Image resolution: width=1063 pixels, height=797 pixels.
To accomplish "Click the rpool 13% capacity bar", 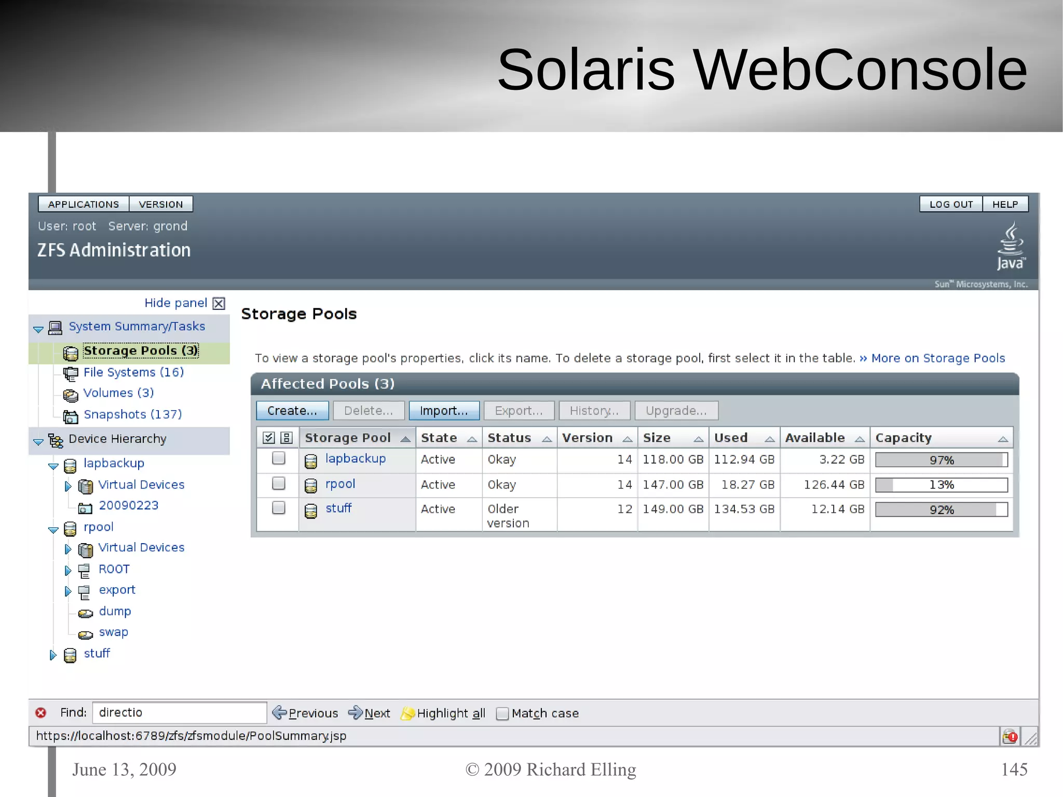I will pos(941,485).
